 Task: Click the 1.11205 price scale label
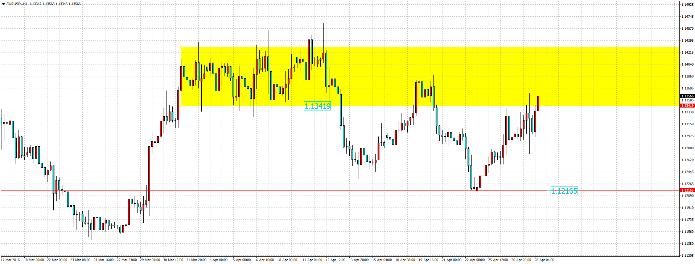coord(687,256)
